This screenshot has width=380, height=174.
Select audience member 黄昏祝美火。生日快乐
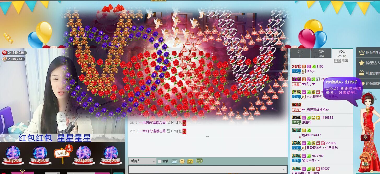coord(322,148)
